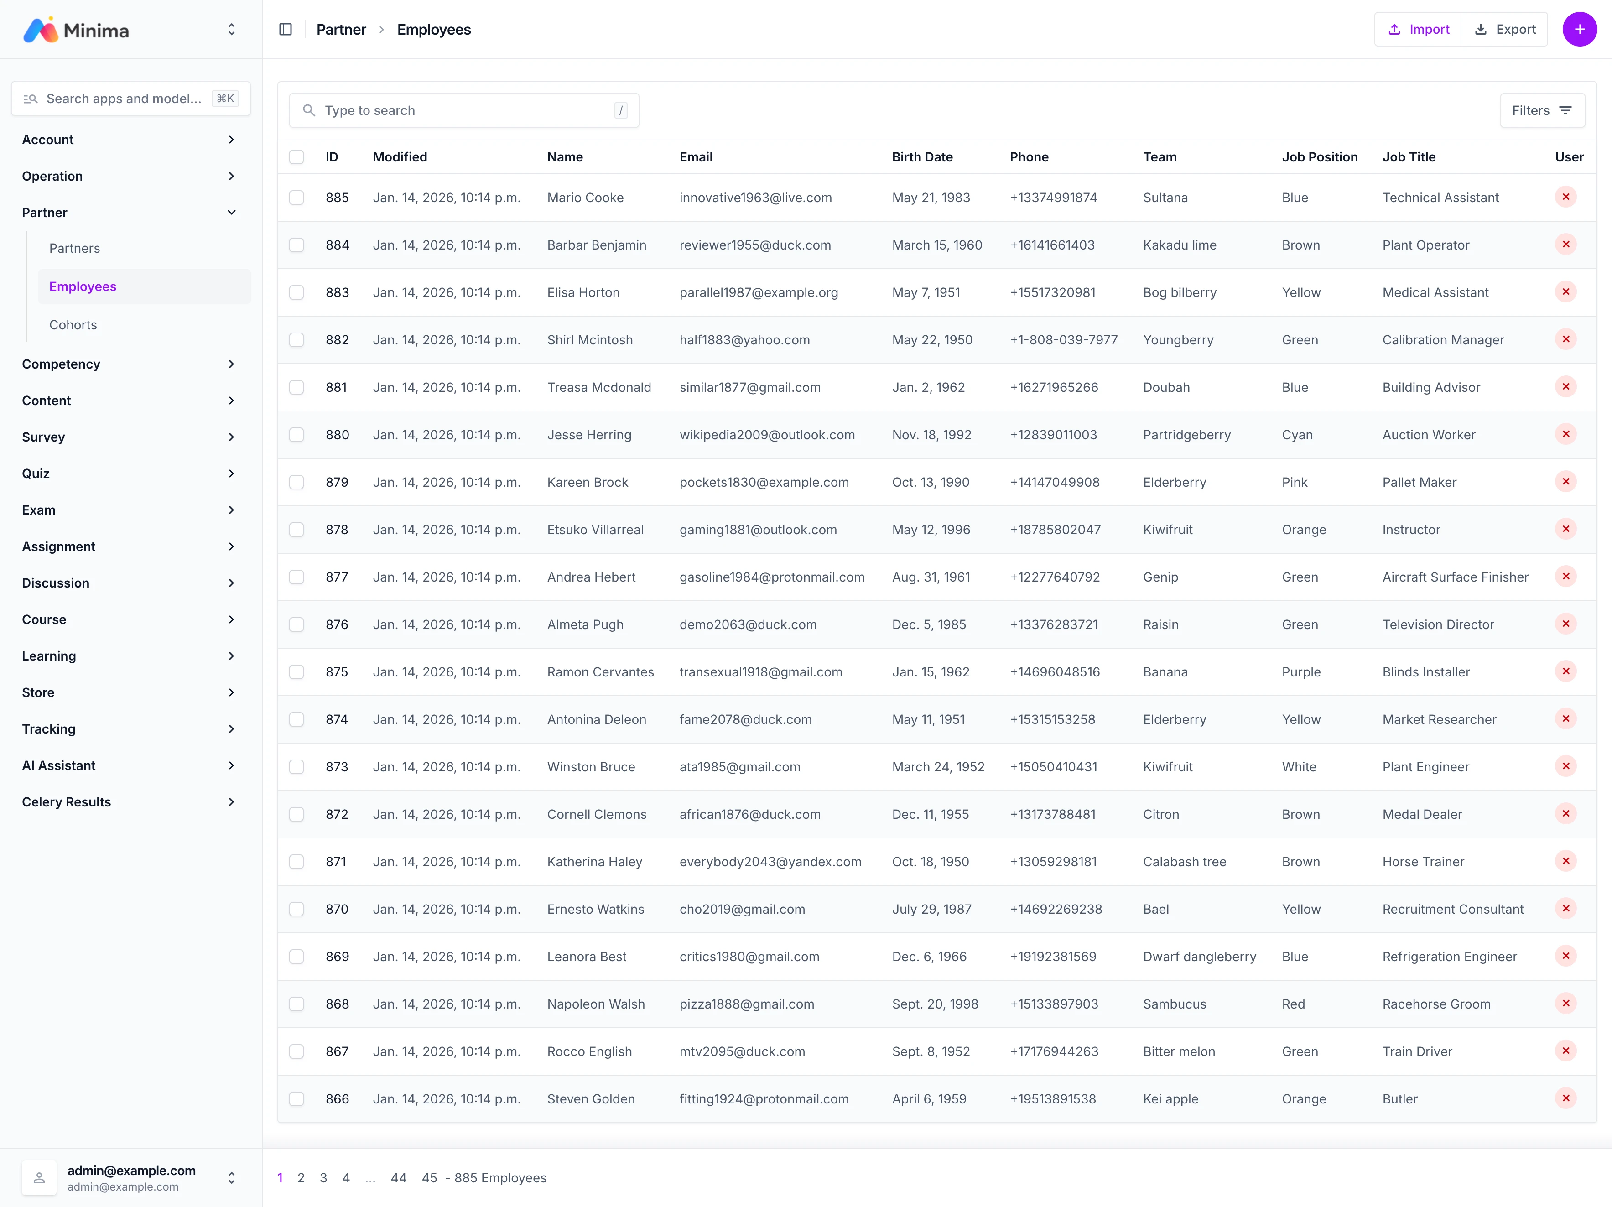Go to page 45 in pagination

pyautogui.click(x=429, y=1177)
